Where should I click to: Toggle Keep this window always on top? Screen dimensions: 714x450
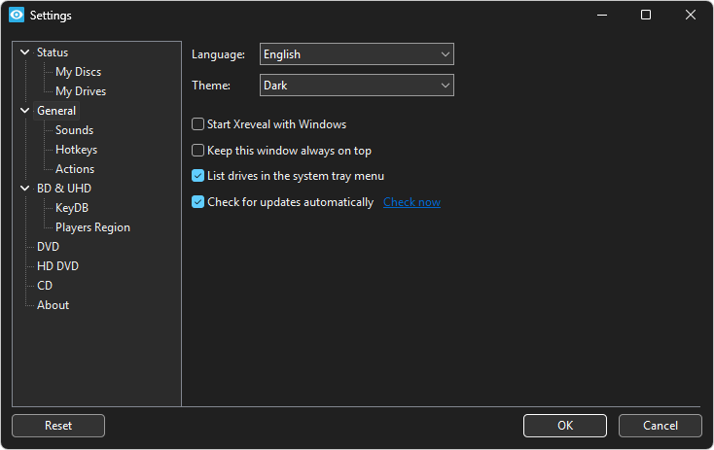(x=198, y=151)
